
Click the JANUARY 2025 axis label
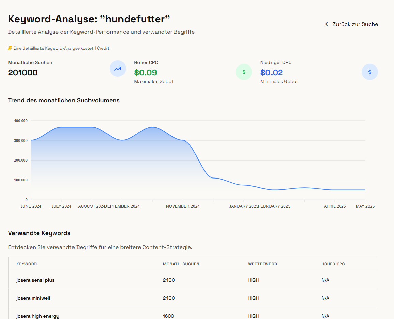click(243, 206)
